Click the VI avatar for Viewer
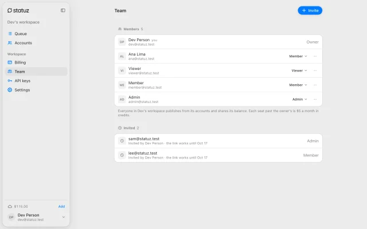Viewport: 367px width, 229px height. [x=122, y=70]
